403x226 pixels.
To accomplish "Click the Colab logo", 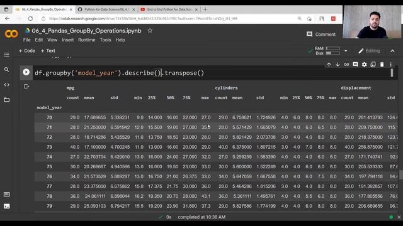I will coord(11,33).
